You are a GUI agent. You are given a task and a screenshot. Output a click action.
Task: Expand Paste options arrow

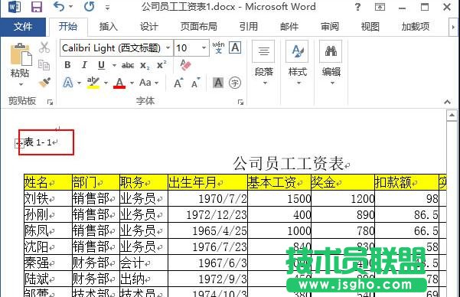pyautogui.click(x=21, y=85)
